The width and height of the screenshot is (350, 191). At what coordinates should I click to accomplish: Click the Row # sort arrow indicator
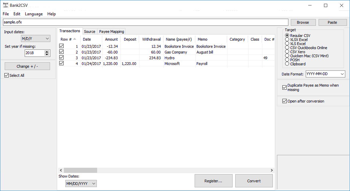coord(75,39)
